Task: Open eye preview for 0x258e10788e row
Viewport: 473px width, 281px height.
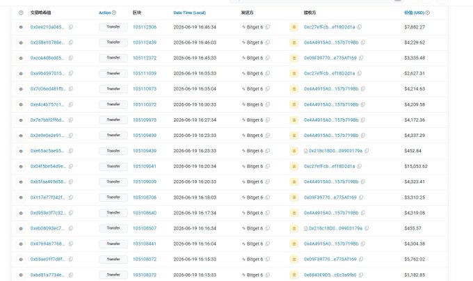Action: click(x=21, y=42)
